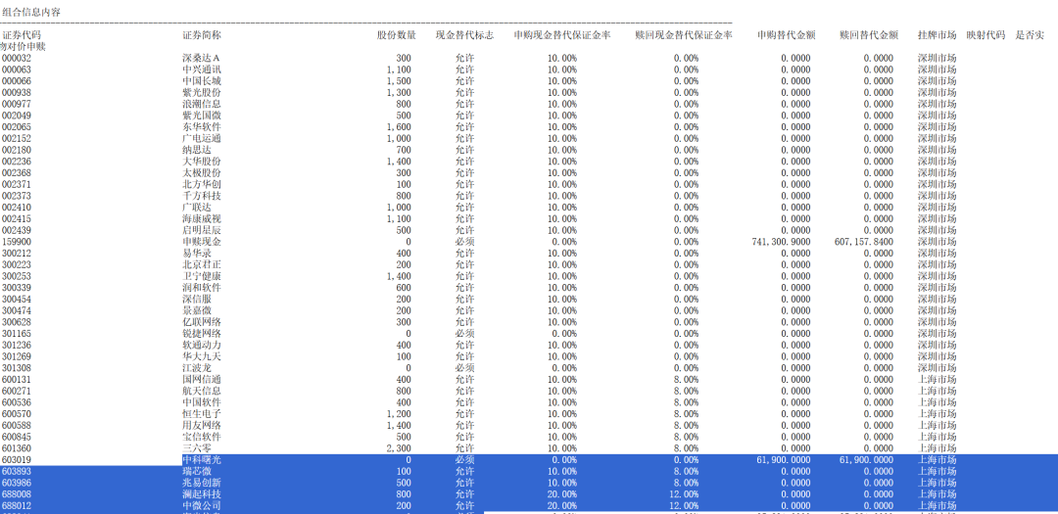Click security code 600131
Viewport: 1058px width, 514px height.
tap(17, 379)
